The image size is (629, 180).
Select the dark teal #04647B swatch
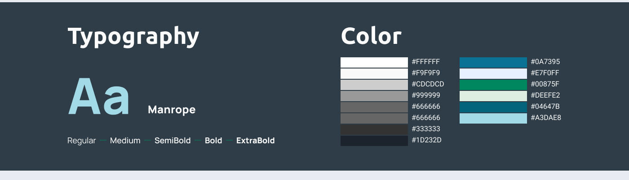[x=493, y=107]
